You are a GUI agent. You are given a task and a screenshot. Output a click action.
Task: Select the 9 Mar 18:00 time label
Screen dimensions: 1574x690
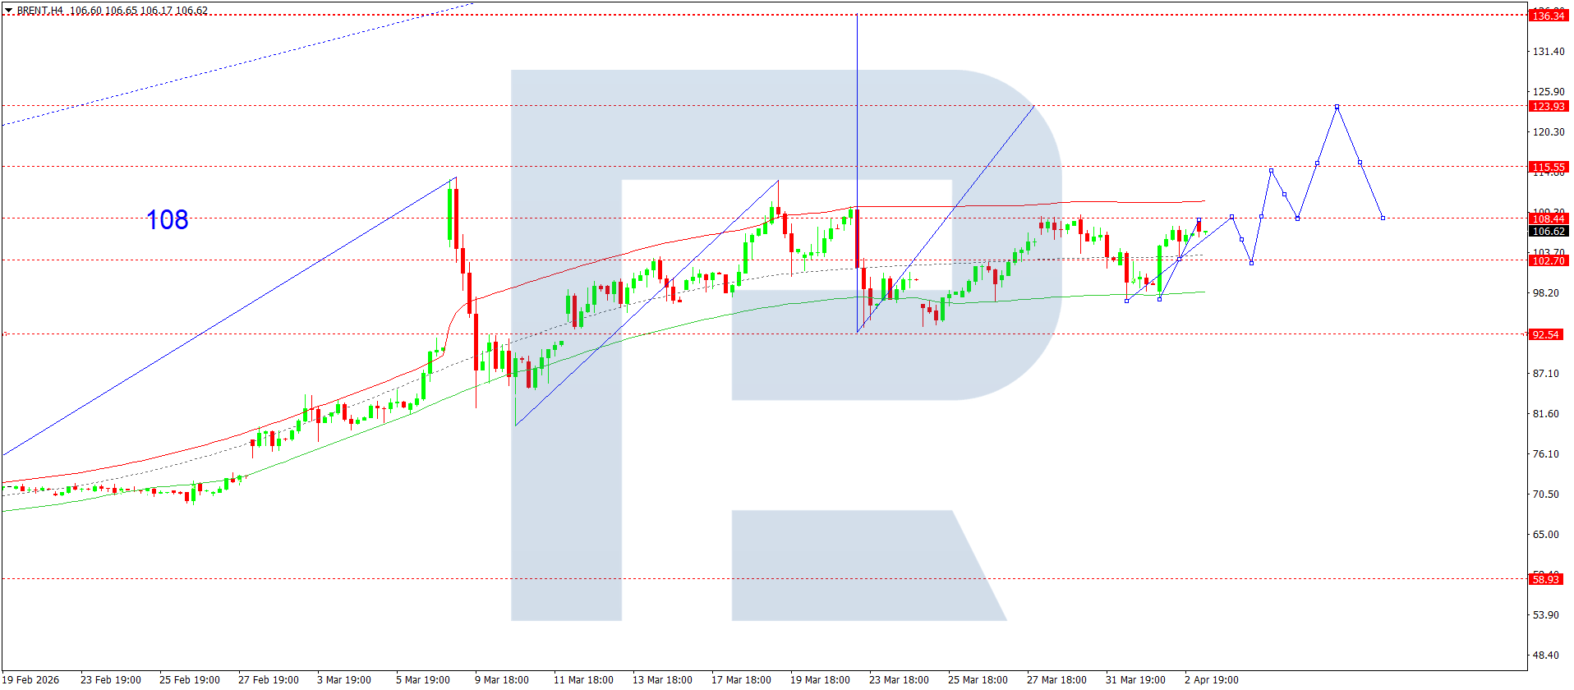pyautogui.click(x=501, y=679)
